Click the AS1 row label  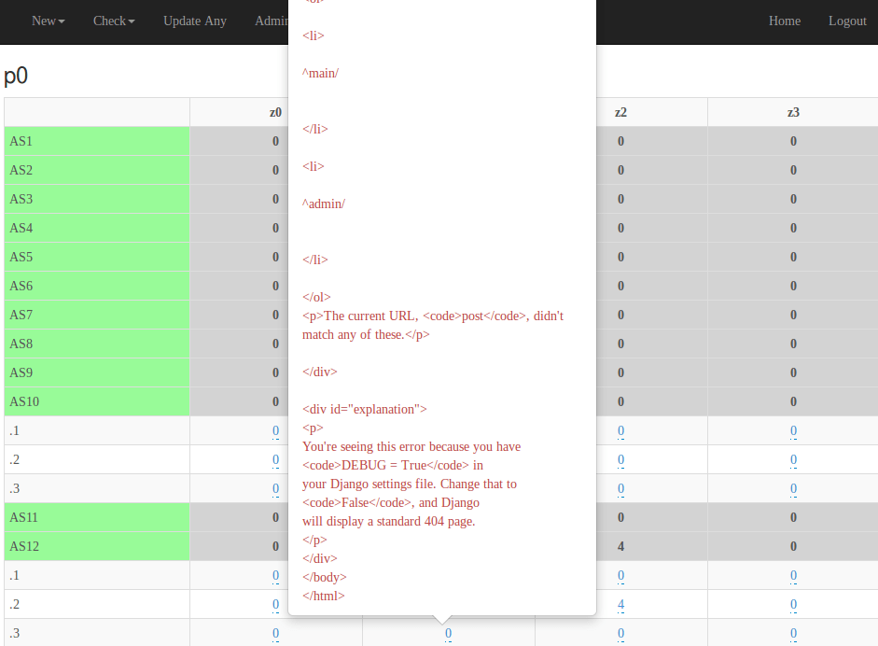pyautogui.click(x=21, y=142)
